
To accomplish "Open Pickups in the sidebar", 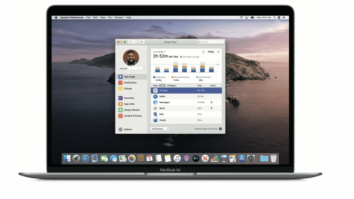I will coord(131,89).
